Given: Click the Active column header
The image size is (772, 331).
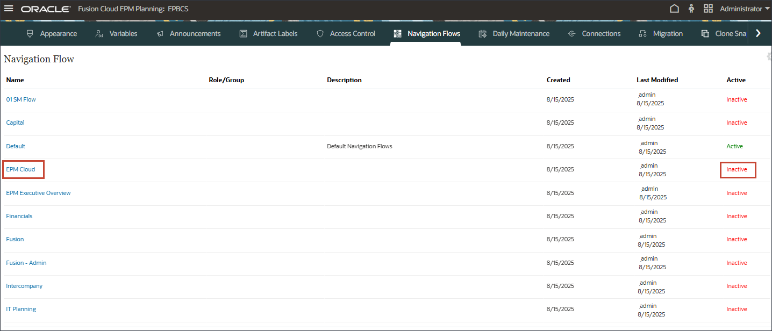Looking at the screenshot, I should [736, 80].
